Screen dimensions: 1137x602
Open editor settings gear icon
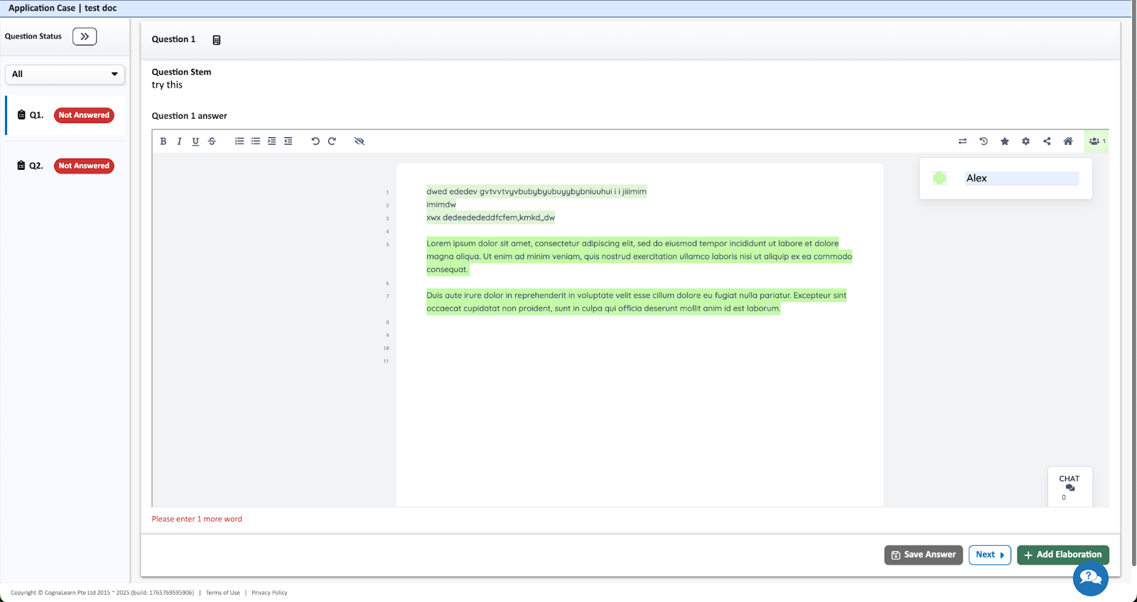pyautogui.click(x=1025, y=141)
